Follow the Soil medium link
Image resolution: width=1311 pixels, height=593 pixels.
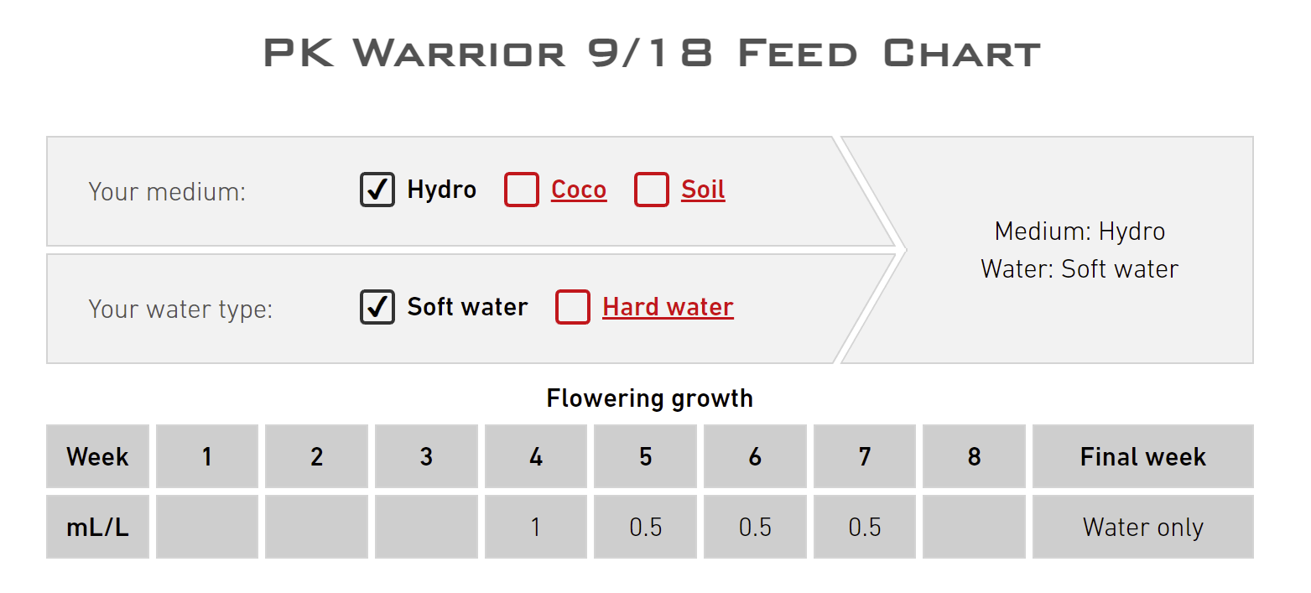(x=703, y=190)
